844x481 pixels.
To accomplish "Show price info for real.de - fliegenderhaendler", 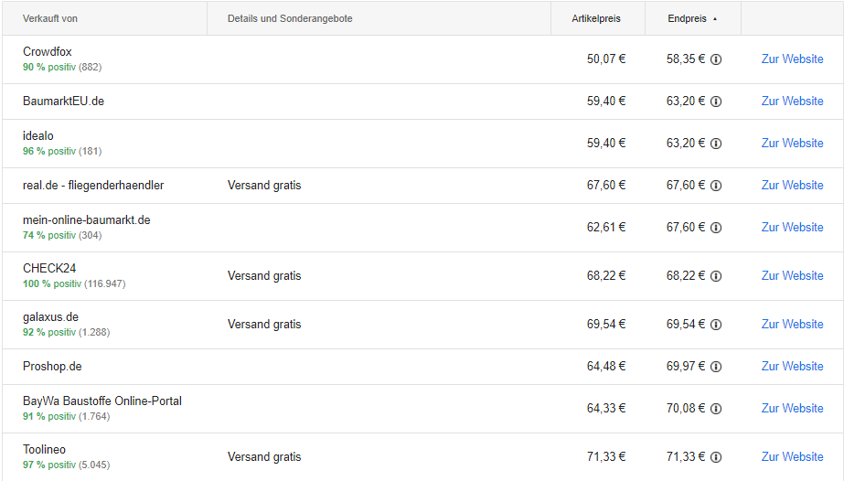I will pyautogui.click(x=716, y=186).
